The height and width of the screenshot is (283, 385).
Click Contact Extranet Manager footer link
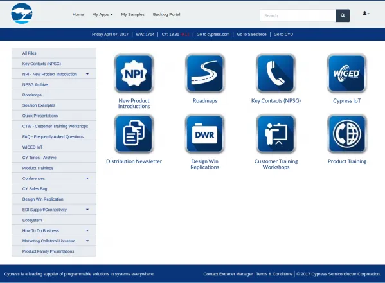point(228,274)
